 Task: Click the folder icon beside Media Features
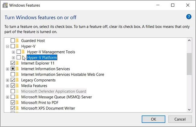pyautogui.click(x=17, y=86)
